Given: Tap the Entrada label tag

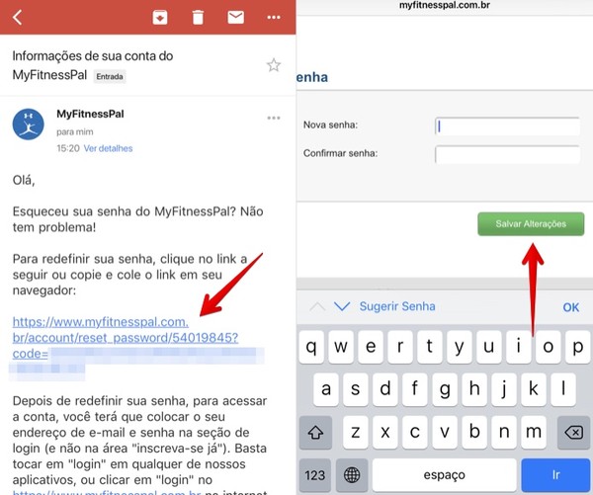Looking at the screenshot, I should [110, 76].
